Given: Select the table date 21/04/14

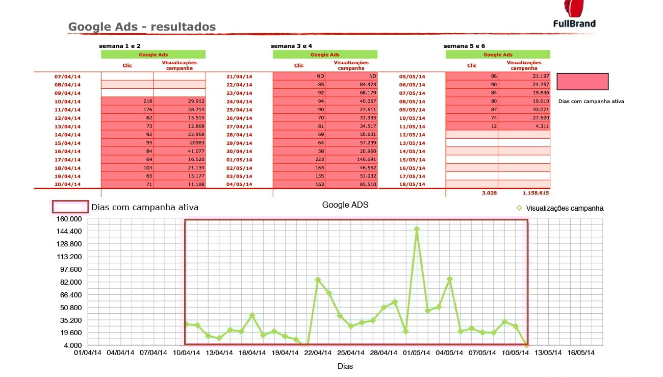Looking at the screenshot, I should click(x=239, y=77).
